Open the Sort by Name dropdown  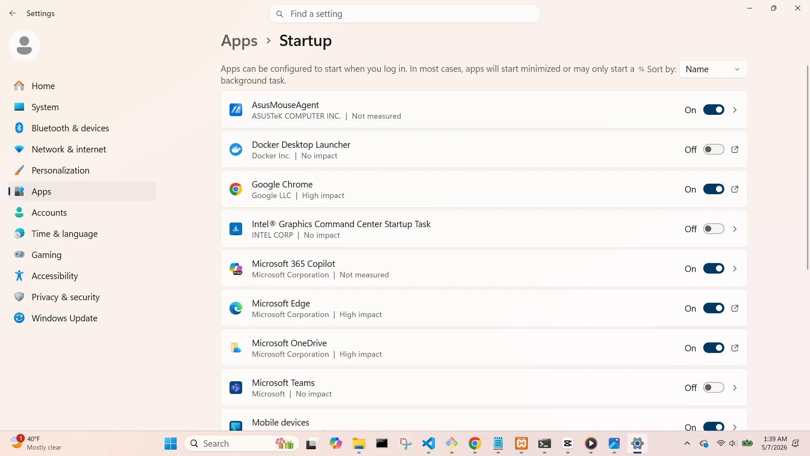click(713, 69)
